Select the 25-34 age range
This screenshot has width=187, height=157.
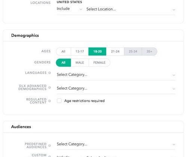[x=133, y=52]
